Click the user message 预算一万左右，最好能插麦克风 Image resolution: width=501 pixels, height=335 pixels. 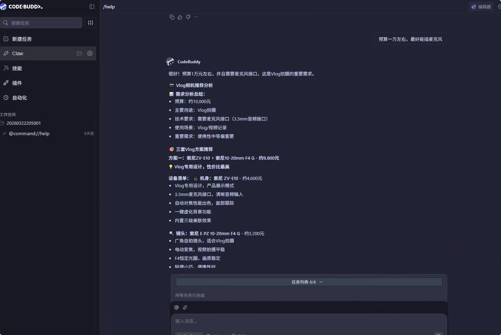pos(410,39)
